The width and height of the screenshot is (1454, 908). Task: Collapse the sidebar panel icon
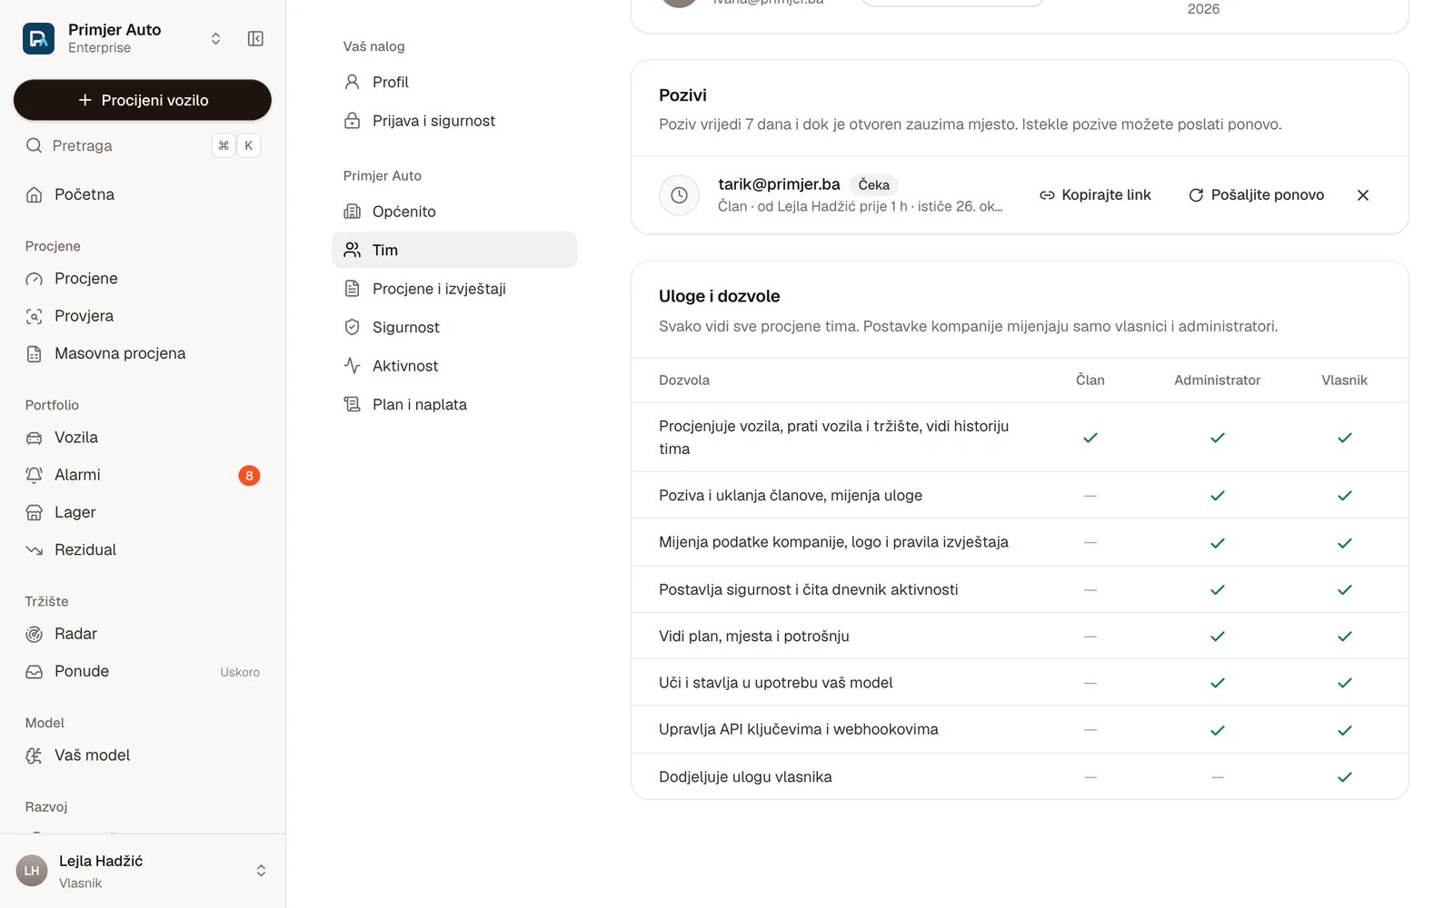pos(255,38)
